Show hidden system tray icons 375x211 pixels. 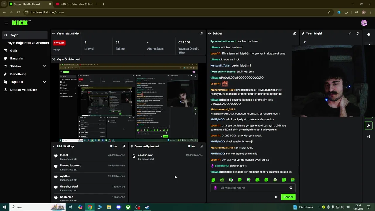click(x=319, y=207)
